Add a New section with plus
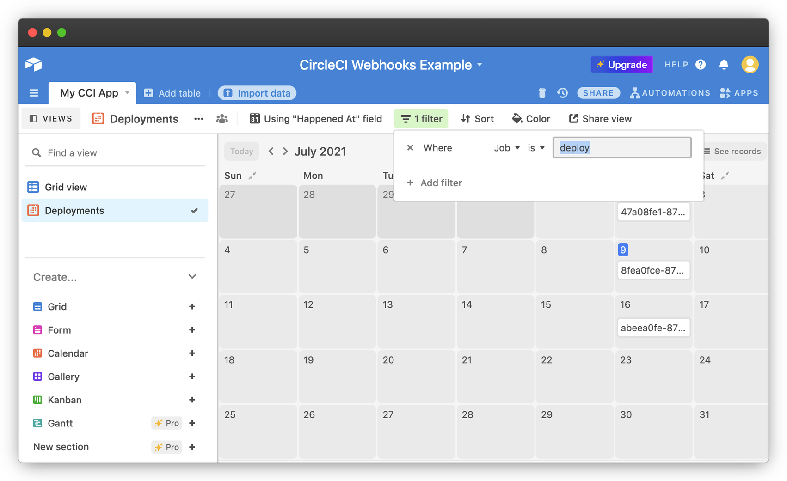This screenshot has width=787, height=481. tap(192, 447)
